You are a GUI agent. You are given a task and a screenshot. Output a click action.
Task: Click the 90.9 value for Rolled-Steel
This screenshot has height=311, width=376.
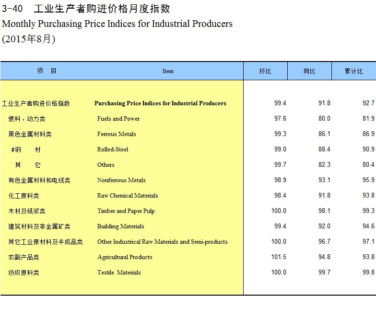(x=368, y=149)
